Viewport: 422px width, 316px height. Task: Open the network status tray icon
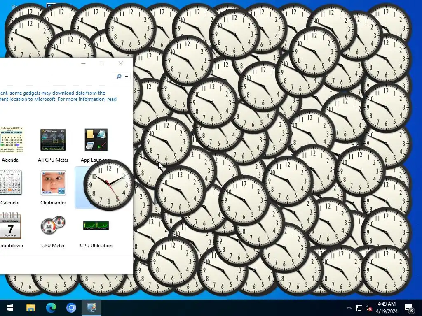point(359,308)
